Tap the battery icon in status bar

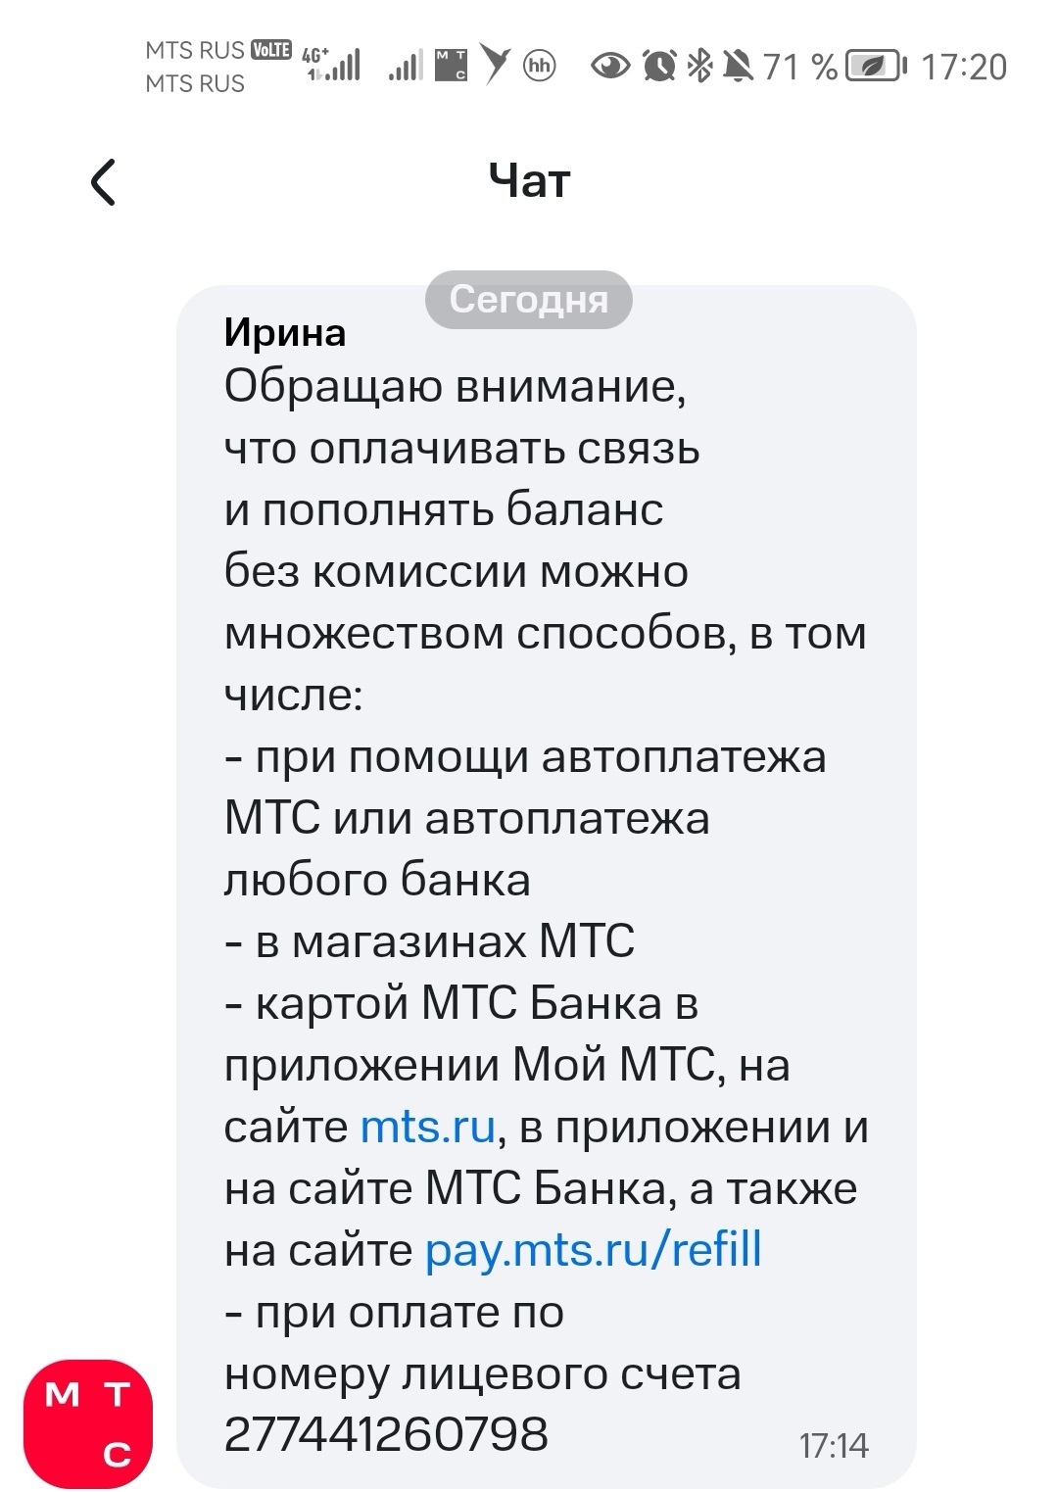(x=875, y=67)
